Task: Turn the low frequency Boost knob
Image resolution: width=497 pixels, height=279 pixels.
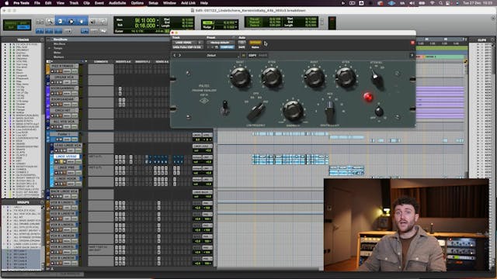Action: [240, 77]
